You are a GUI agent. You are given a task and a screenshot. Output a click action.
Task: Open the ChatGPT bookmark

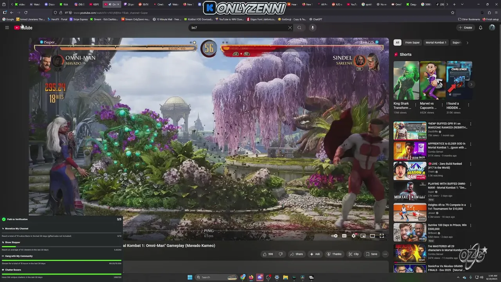[315, 19]
